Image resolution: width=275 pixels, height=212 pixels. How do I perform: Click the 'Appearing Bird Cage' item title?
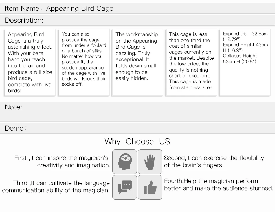click(x=80, y=8)
